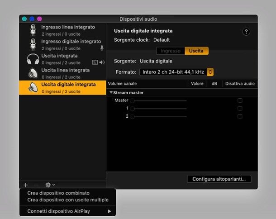Image resolution: width=276 pixels, height=219 pixels.
Task: Remove device with the minus button
Action: pos(36,185)
